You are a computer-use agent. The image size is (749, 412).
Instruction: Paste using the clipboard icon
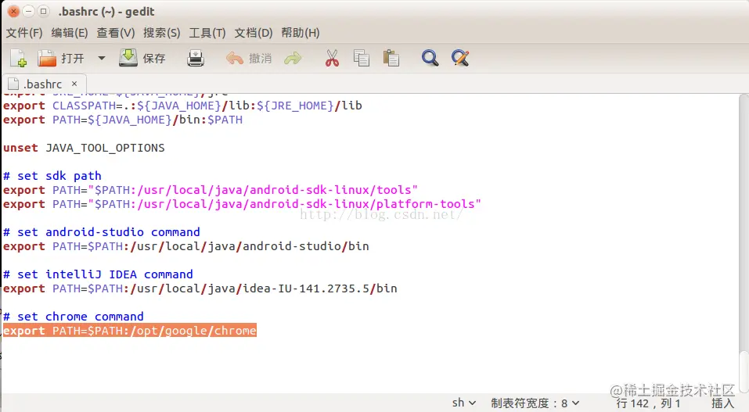391,59
